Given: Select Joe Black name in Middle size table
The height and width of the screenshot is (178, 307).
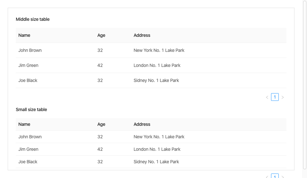Looking at the screenshot, I should click(28, 80).
